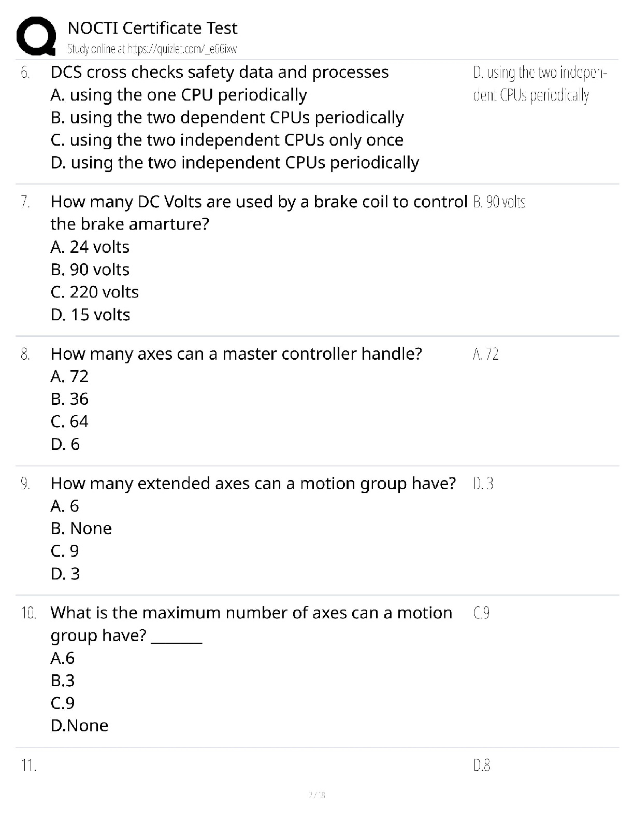The image size is (634, 821).
Task: Click the 'D.8' answer beside question 11
Action: [482, 765]
